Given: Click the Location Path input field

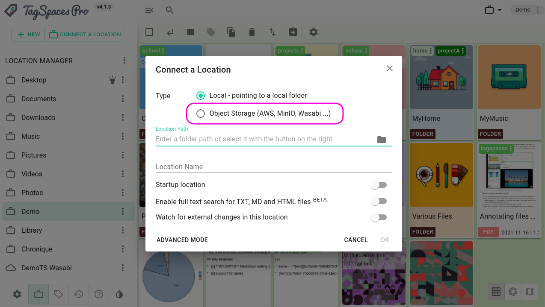Looking at the screenshot, I should point(264,139).
